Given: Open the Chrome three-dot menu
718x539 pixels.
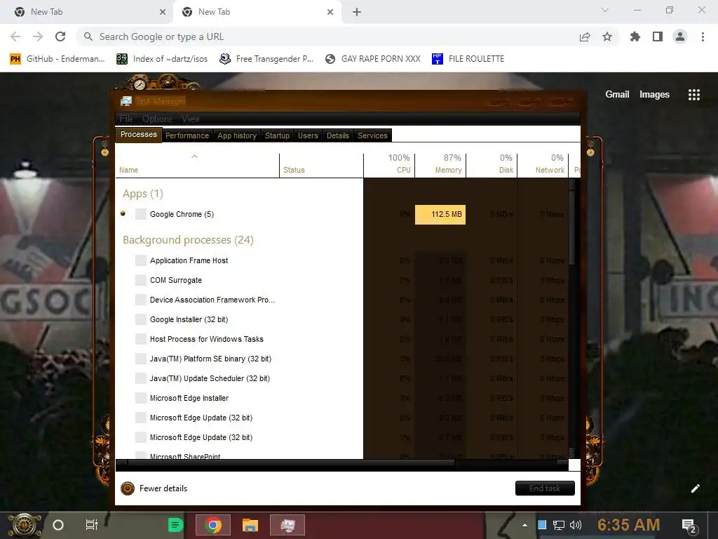Looking at the screenshot, I should point(703,36).
